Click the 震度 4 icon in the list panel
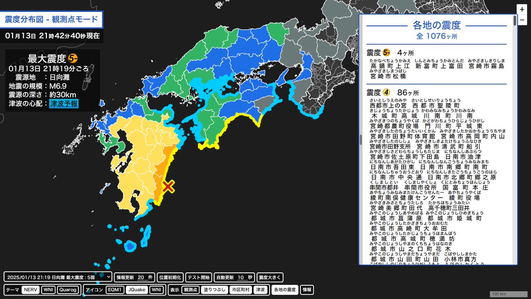The width and height of the screenshot is (531, 299). (x=386, y=93)
